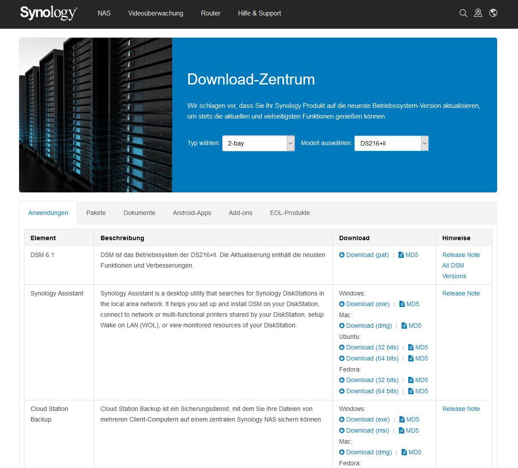Click MD5 document icon next to Synology Assistant exe
The height and width of the screenshot is (468, 518).
[402, 304]
